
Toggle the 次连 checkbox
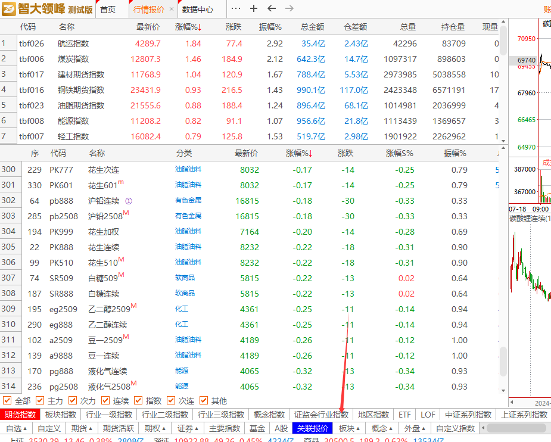click(171, 400)
